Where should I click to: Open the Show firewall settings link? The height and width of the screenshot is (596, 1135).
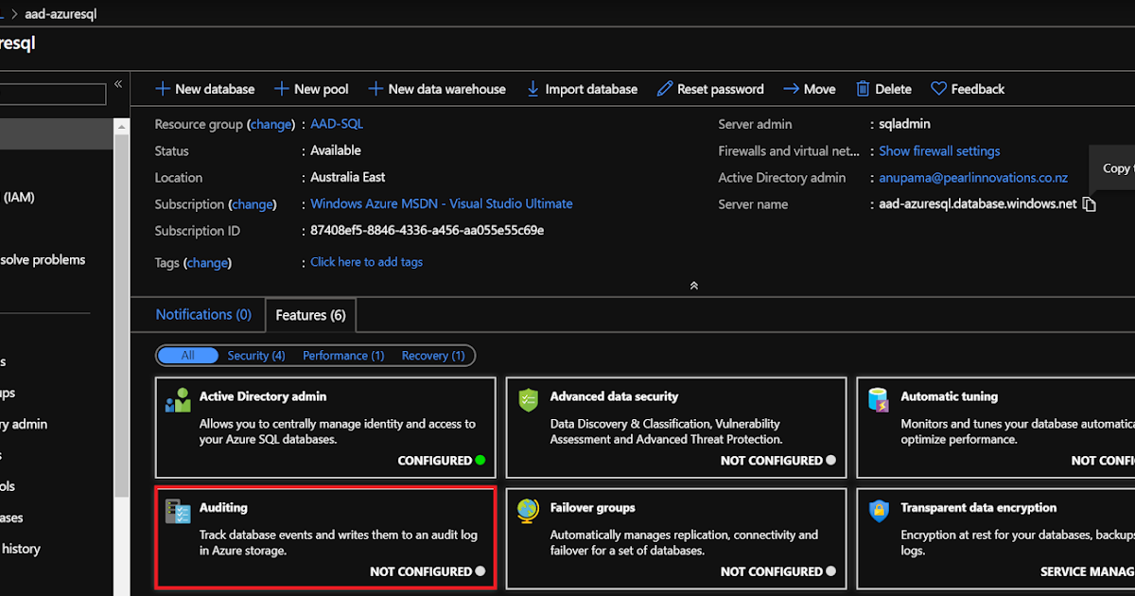939,151
